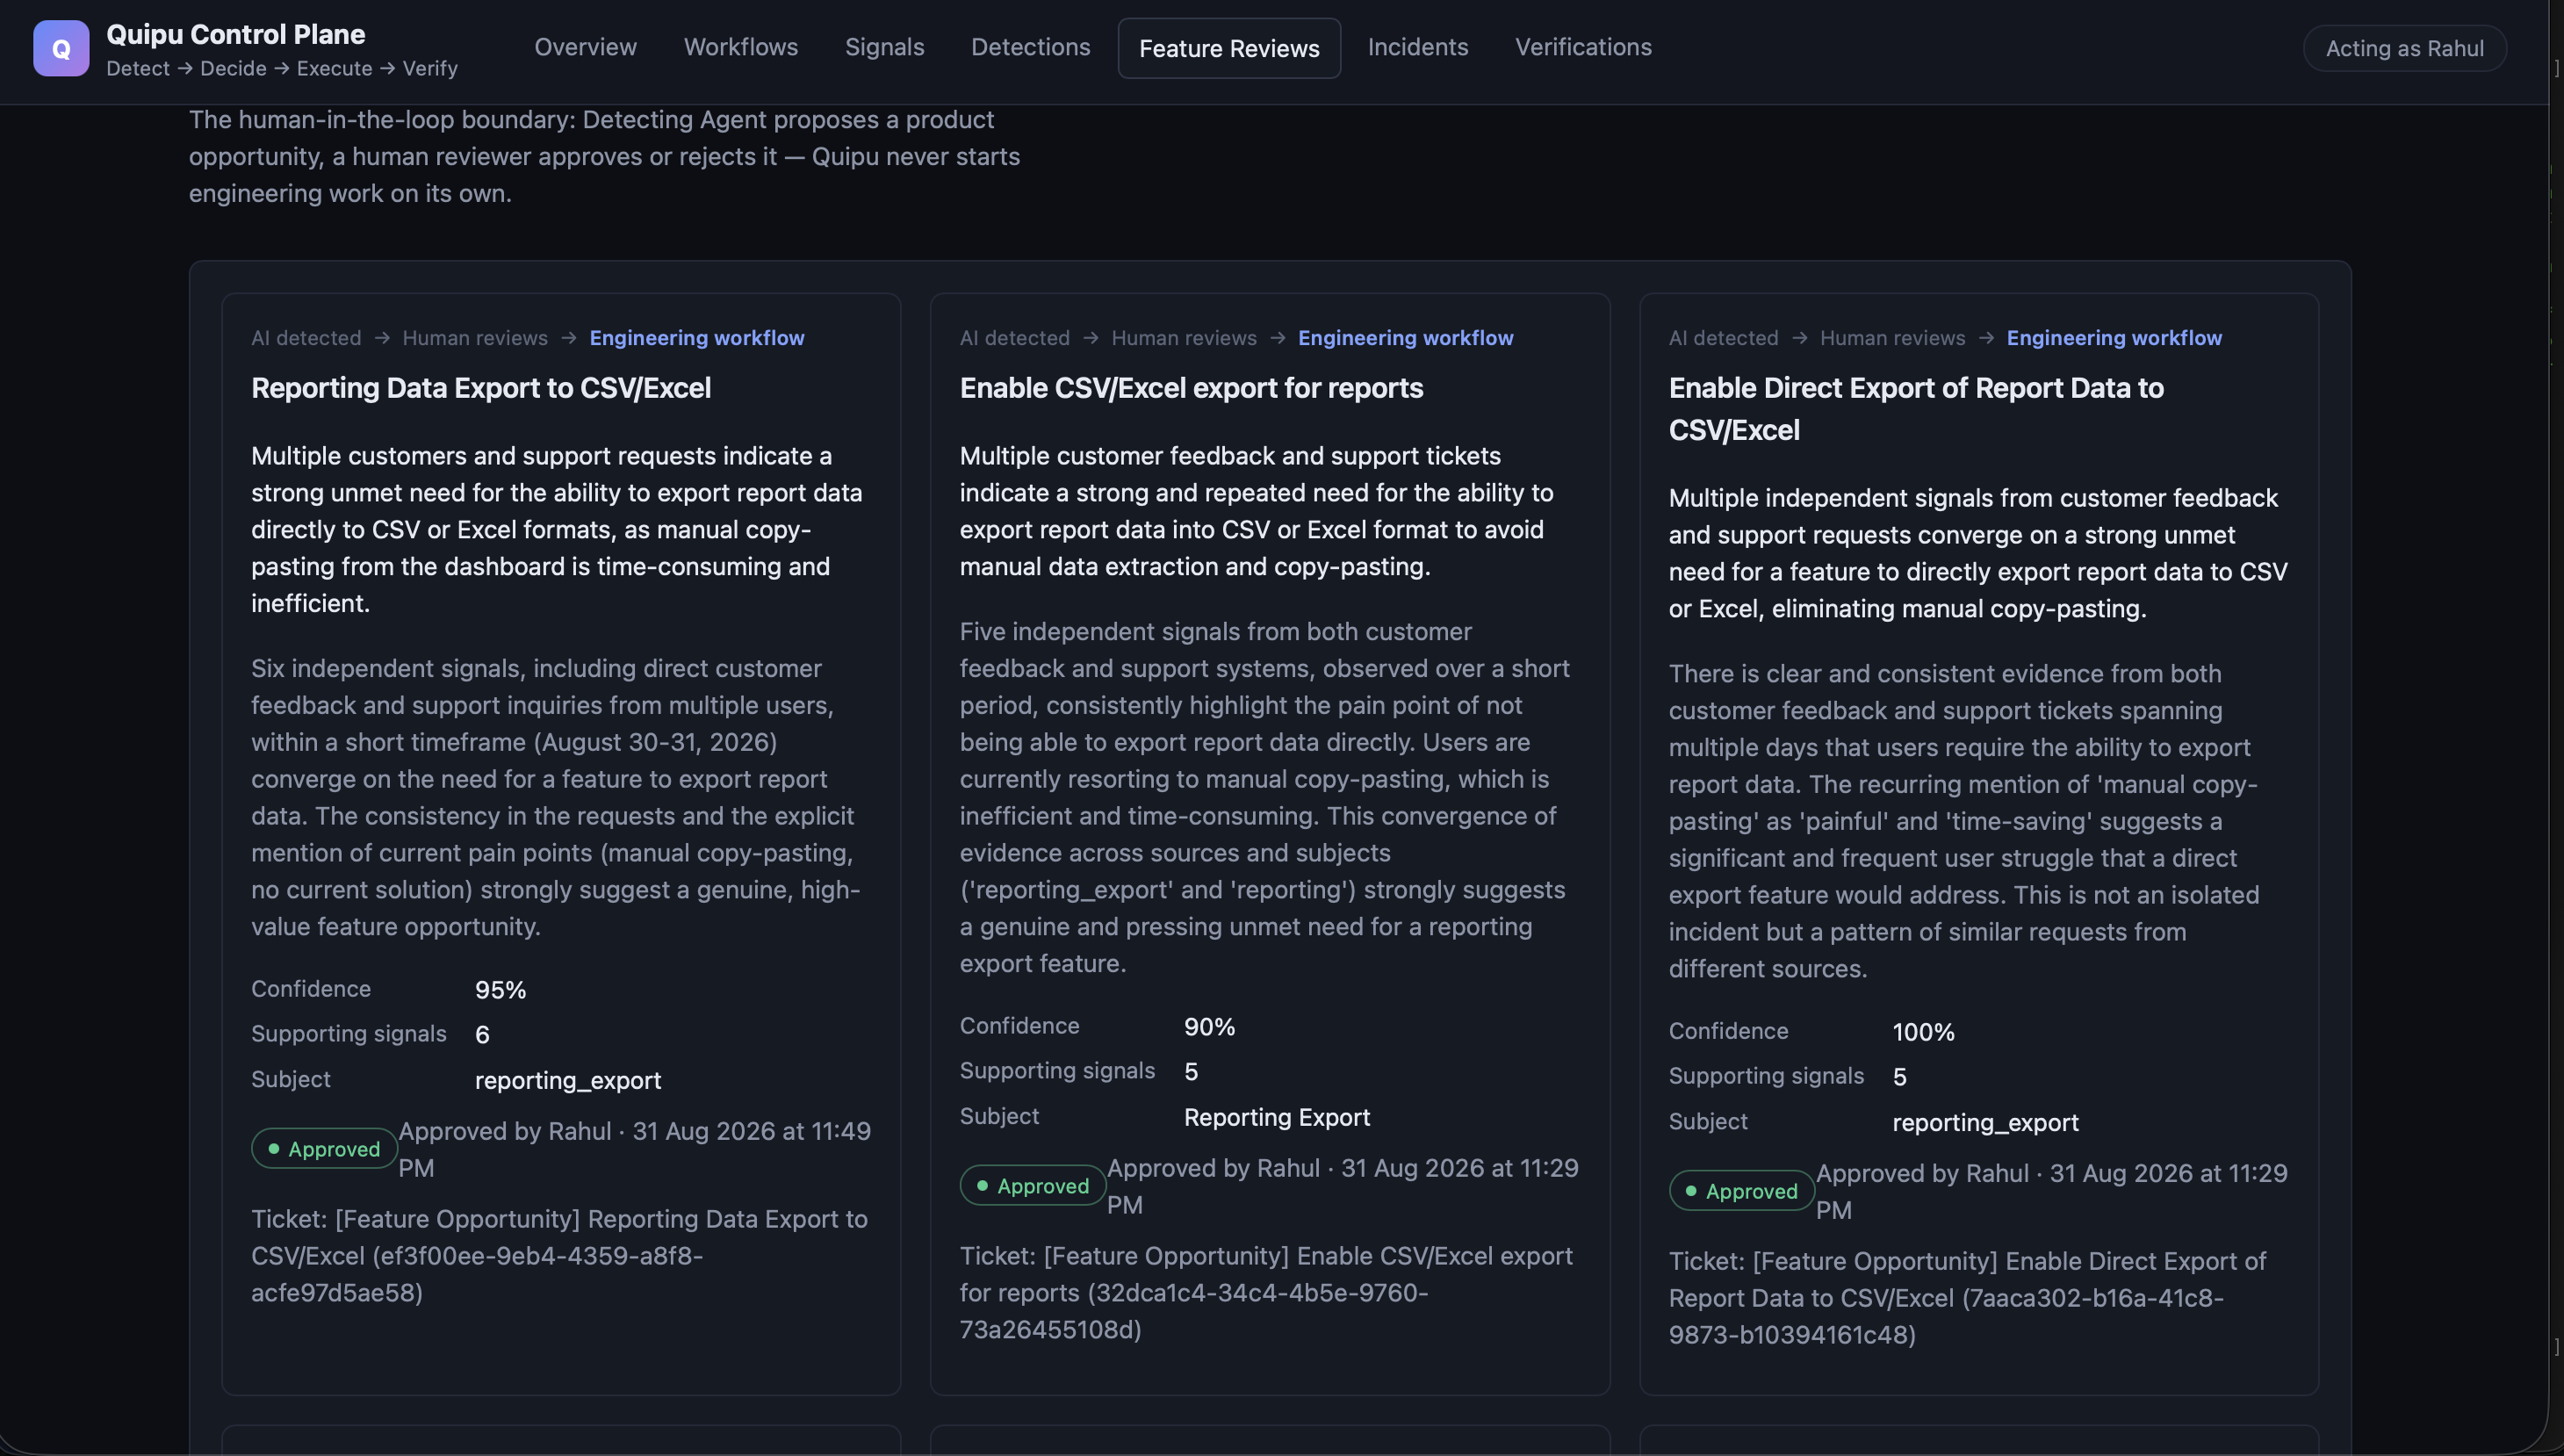Click Approved badge on Reporting Data Export card
This screenshot has height=1456, width=2564.
tap(324, 1149)
